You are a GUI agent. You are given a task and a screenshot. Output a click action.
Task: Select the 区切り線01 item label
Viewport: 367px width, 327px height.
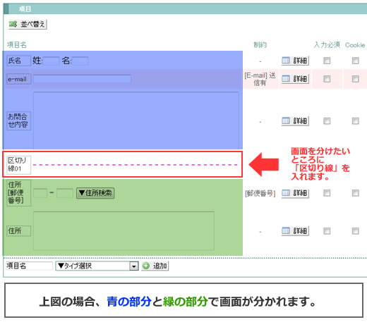point(18,165)
